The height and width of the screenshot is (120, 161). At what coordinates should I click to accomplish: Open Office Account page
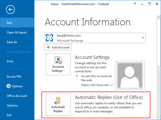coord(17,96)
